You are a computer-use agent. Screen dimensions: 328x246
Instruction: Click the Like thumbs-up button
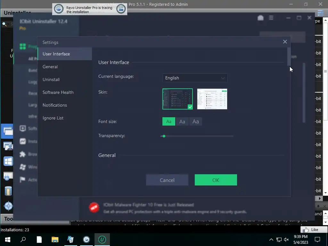tap(314, 230)
